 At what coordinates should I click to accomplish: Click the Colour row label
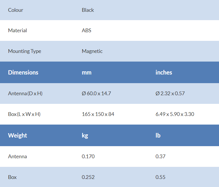pos(16,10)
